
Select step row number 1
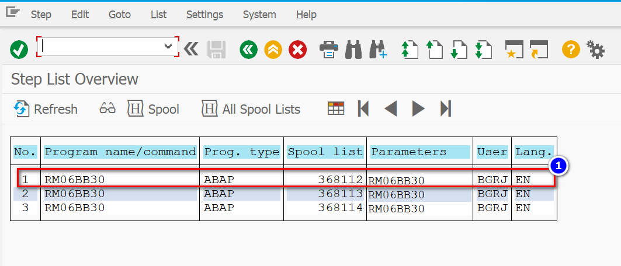[x=283, y=180]
